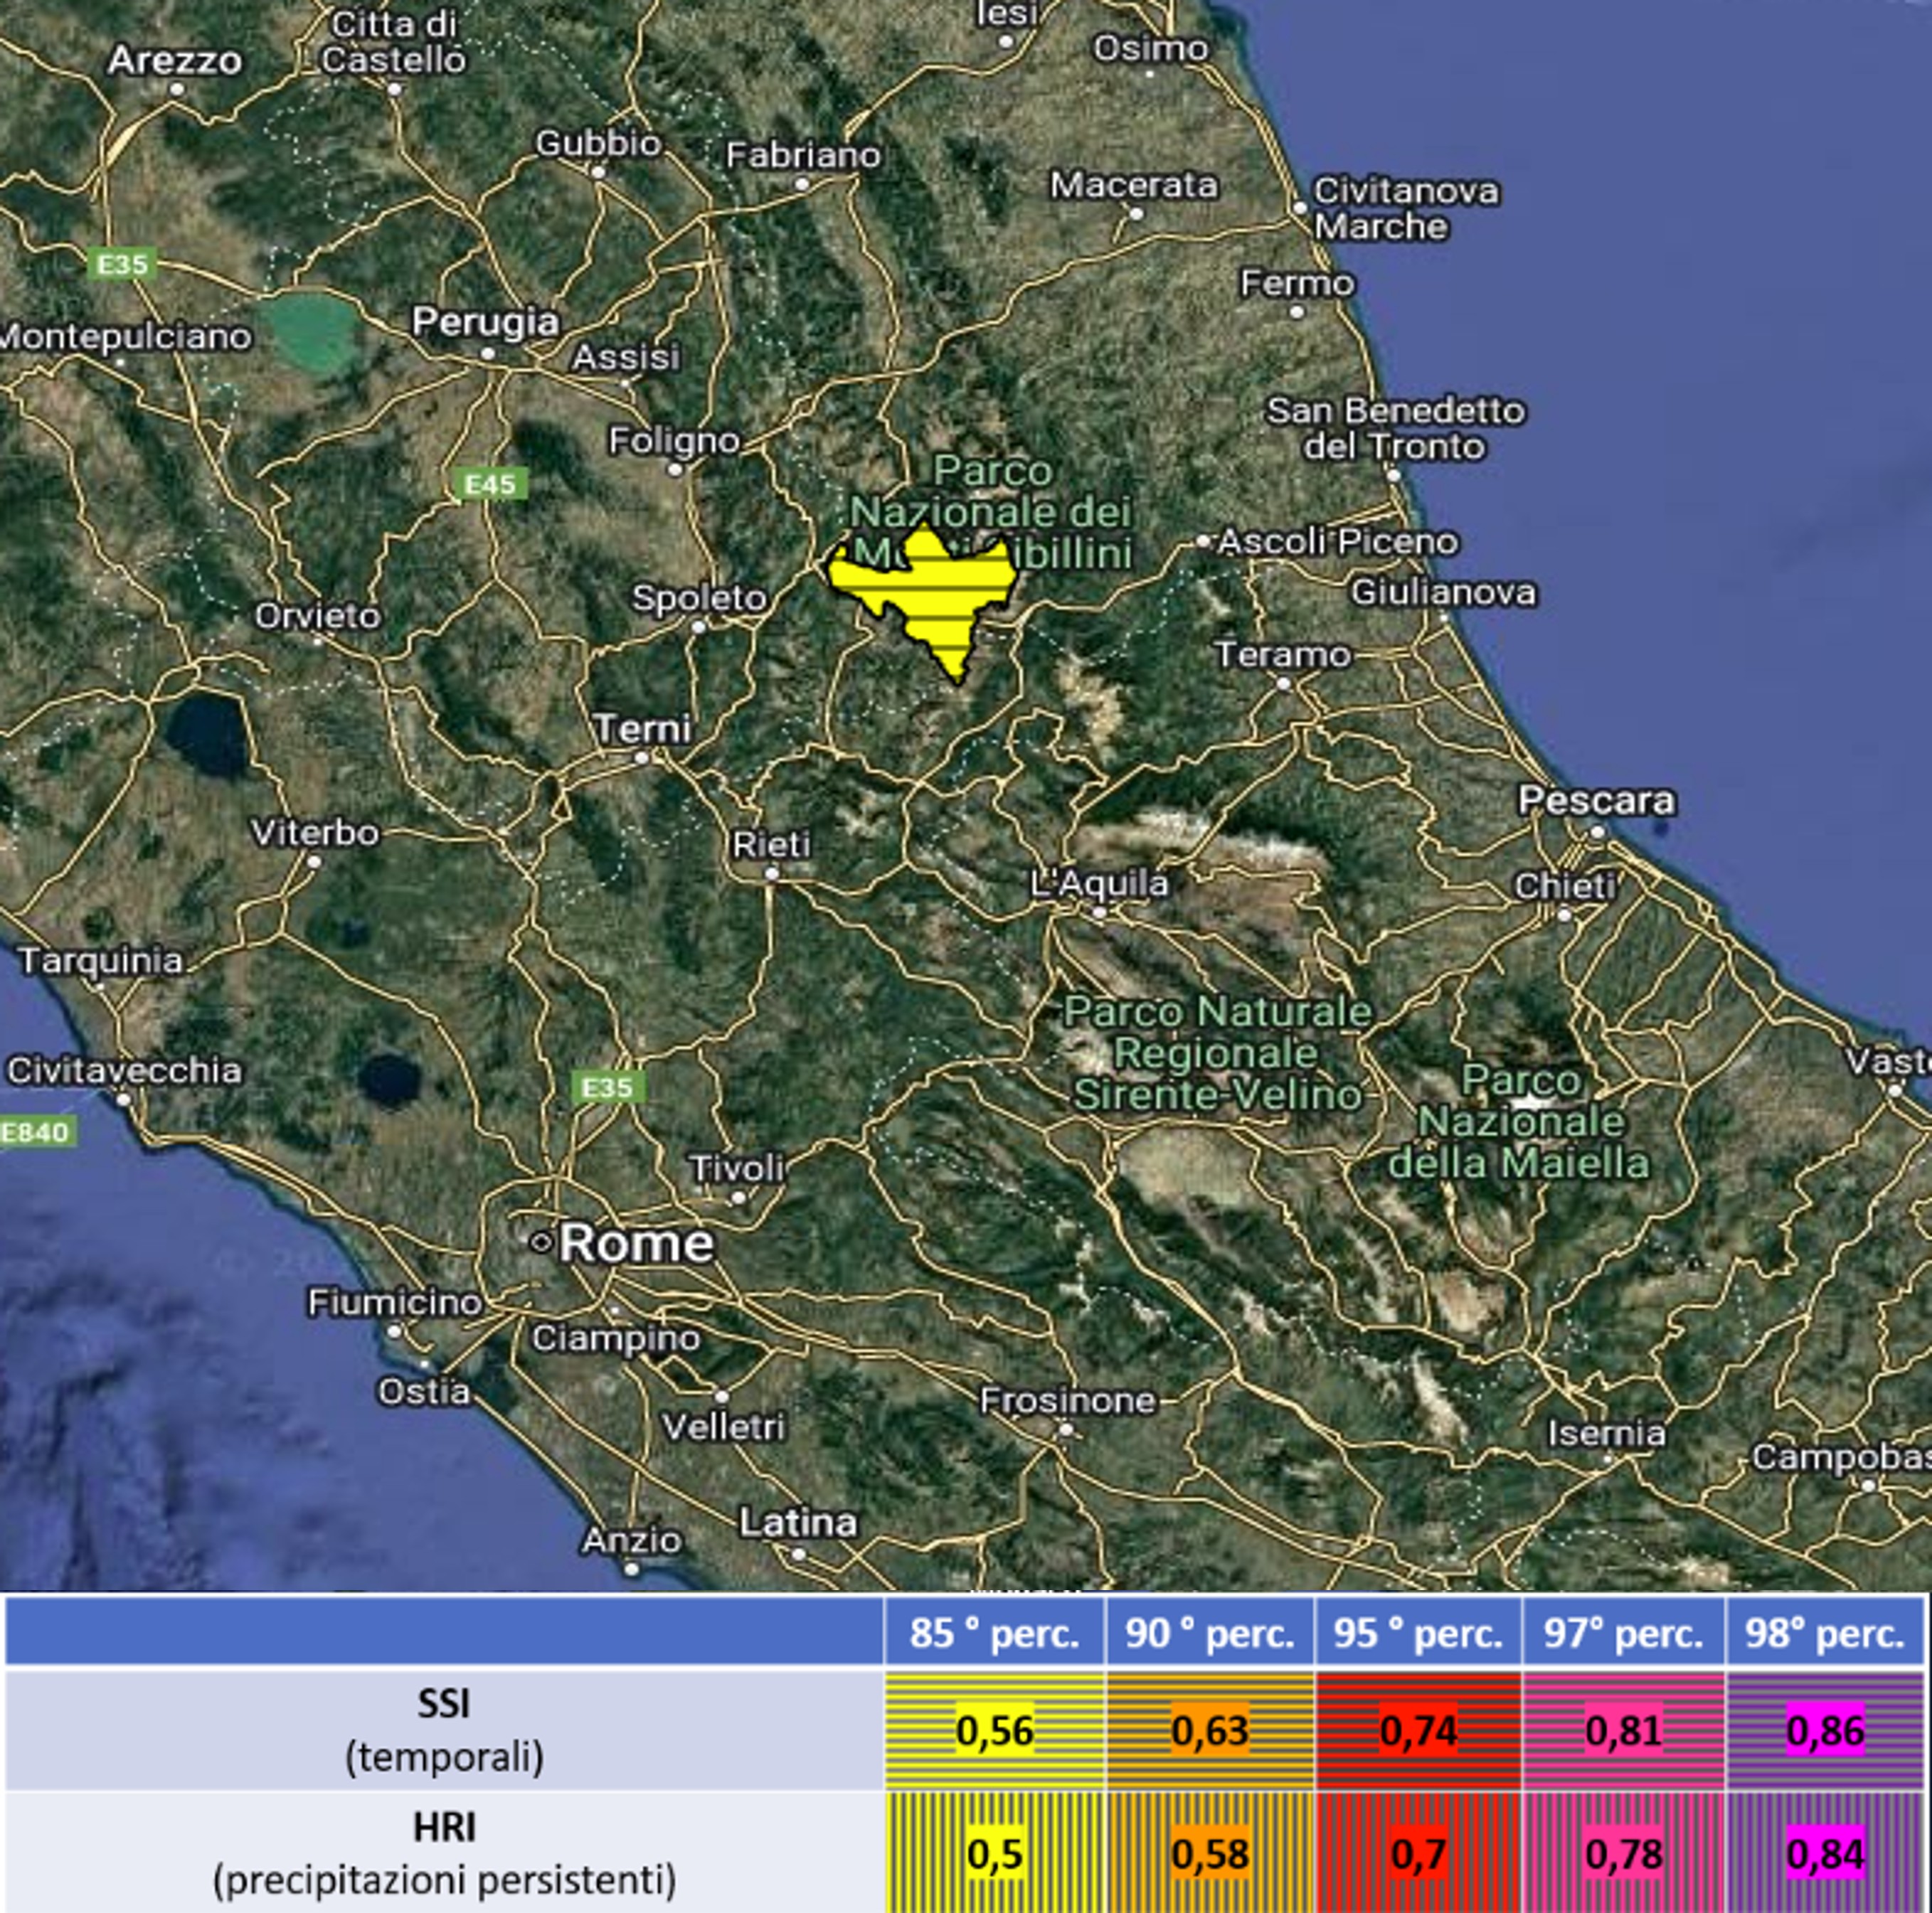Click the Terni city label
This screenshot has height=1913, width=1932.
point(642,728)
